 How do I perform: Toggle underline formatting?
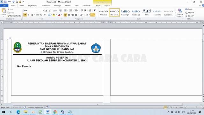(32, 15)
